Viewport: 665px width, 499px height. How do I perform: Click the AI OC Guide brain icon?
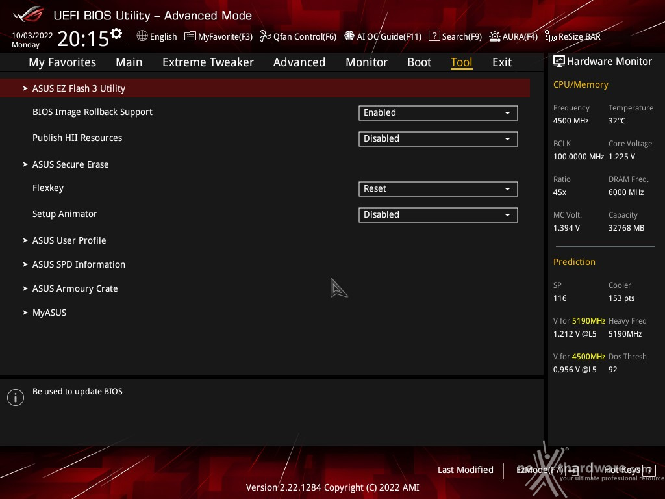349,36
